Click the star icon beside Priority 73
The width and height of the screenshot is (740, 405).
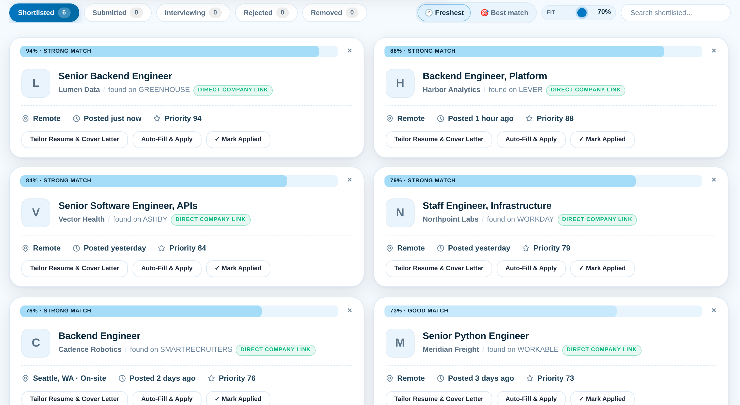530,378
